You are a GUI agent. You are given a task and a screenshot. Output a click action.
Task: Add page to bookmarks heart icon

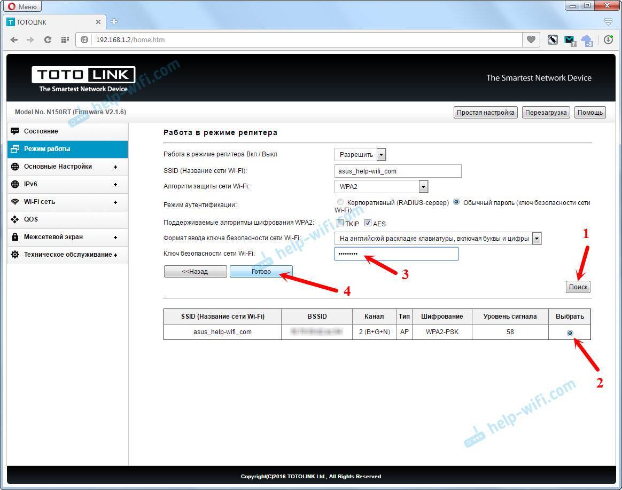pos(531,39)
